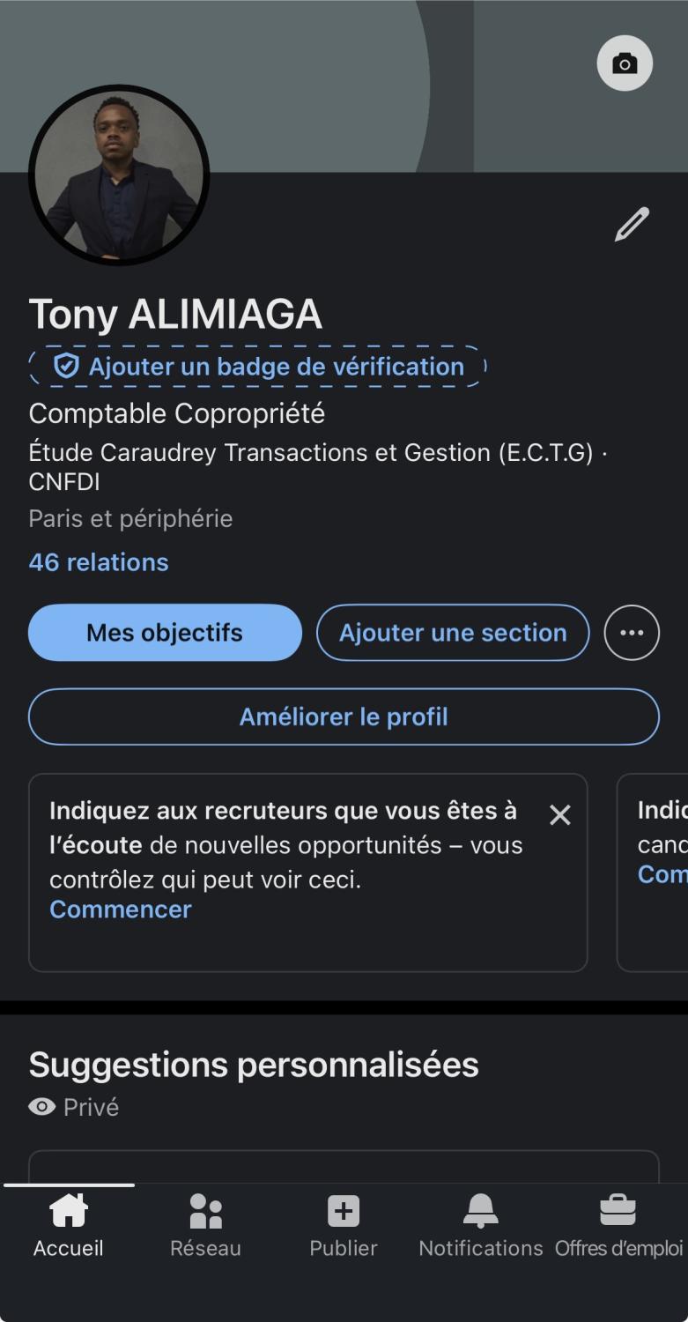Dismiss the recruiters suggestion card

560,815
